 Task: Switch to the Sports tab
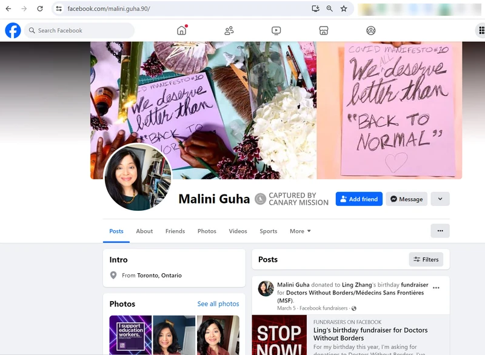click(269, 231)
